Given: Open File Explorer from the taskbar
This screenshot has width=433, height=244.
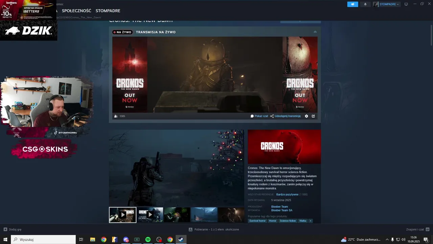Looking at the screenshot, I should pos(92,240).
